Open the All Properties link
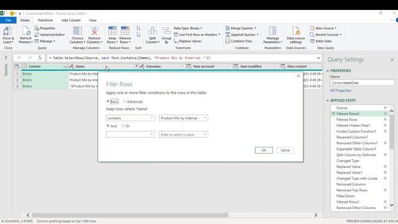 [x=341, y=91]
